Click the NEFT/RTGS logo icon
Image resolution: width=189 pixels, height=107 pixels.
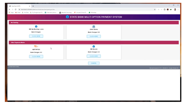[x=36, y=46]
